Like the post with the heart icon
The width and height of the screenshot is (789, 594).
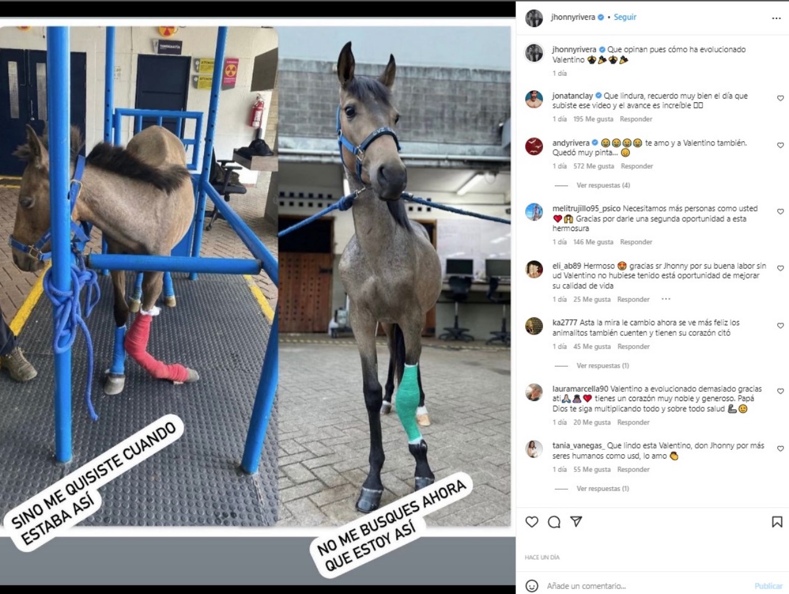pos(532,522)
